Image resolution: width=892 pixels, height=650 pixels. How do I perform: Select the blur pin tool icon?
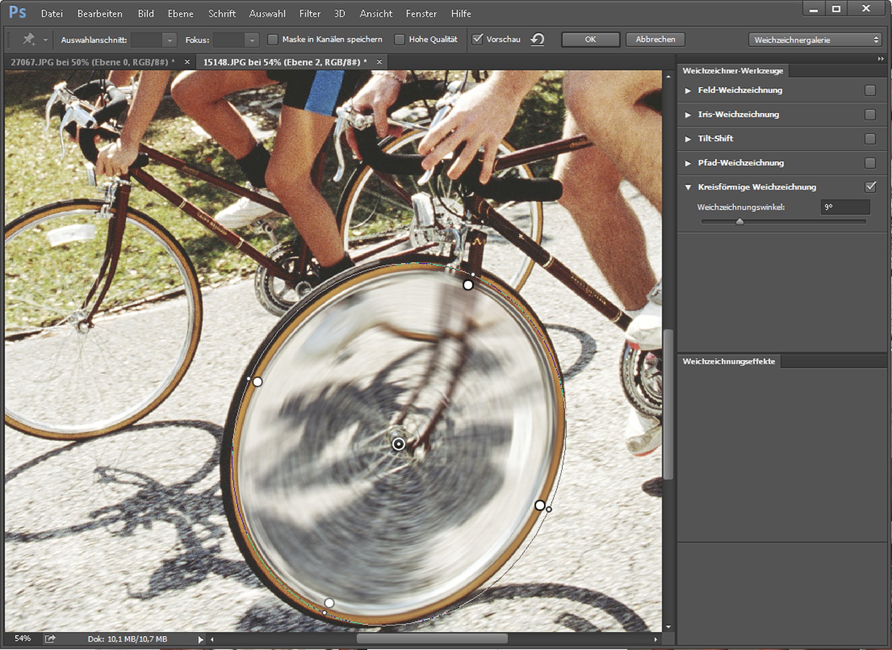[29, 39]
